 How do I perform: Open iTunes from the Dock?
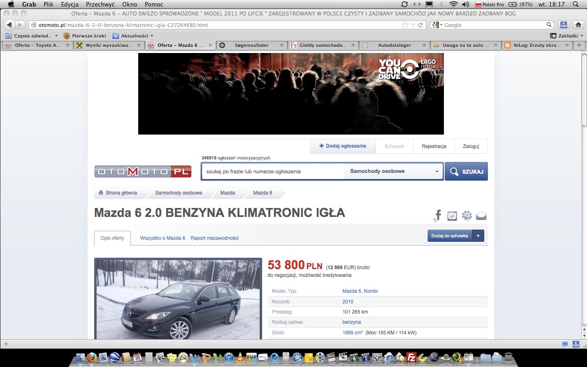[229, 357]
